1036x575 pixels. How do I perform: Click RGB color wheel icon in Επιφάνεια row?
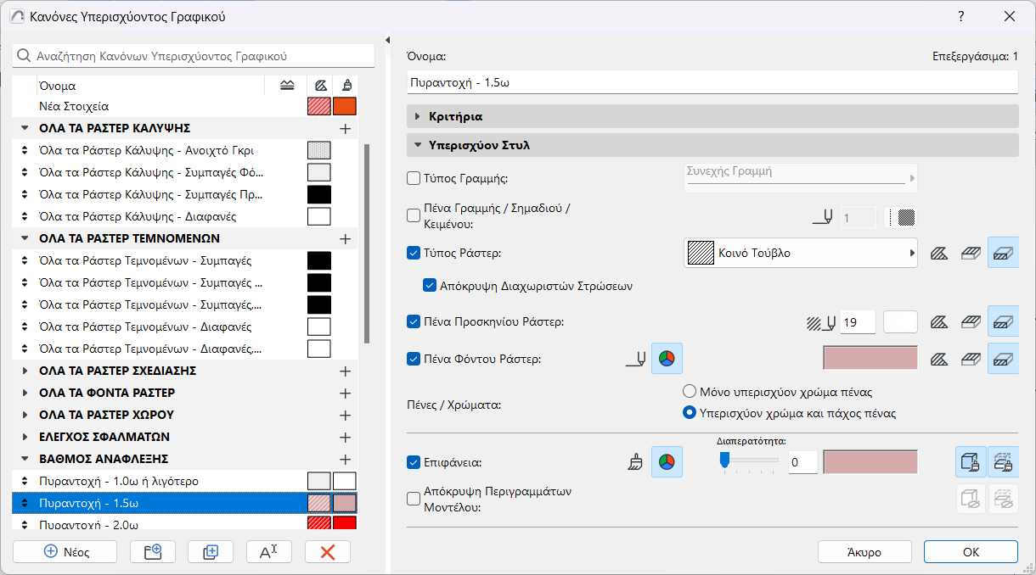click(x=667, y=462)
